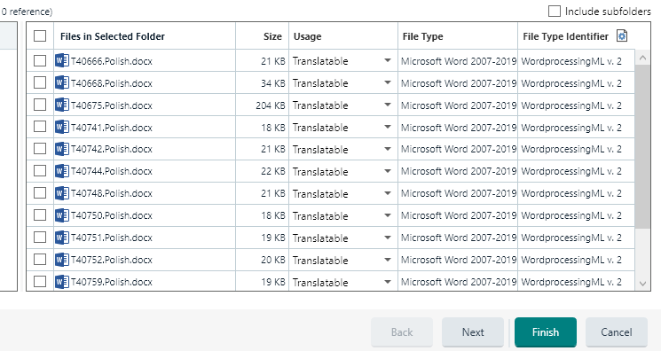Viewport: 661px width, 351px height.
Task: Enable Include subfolders checkbox
Action: click(555, 11)
